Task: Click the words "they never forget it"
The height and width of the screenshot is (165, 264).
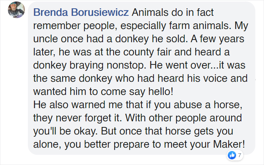Action: (77, 118)
